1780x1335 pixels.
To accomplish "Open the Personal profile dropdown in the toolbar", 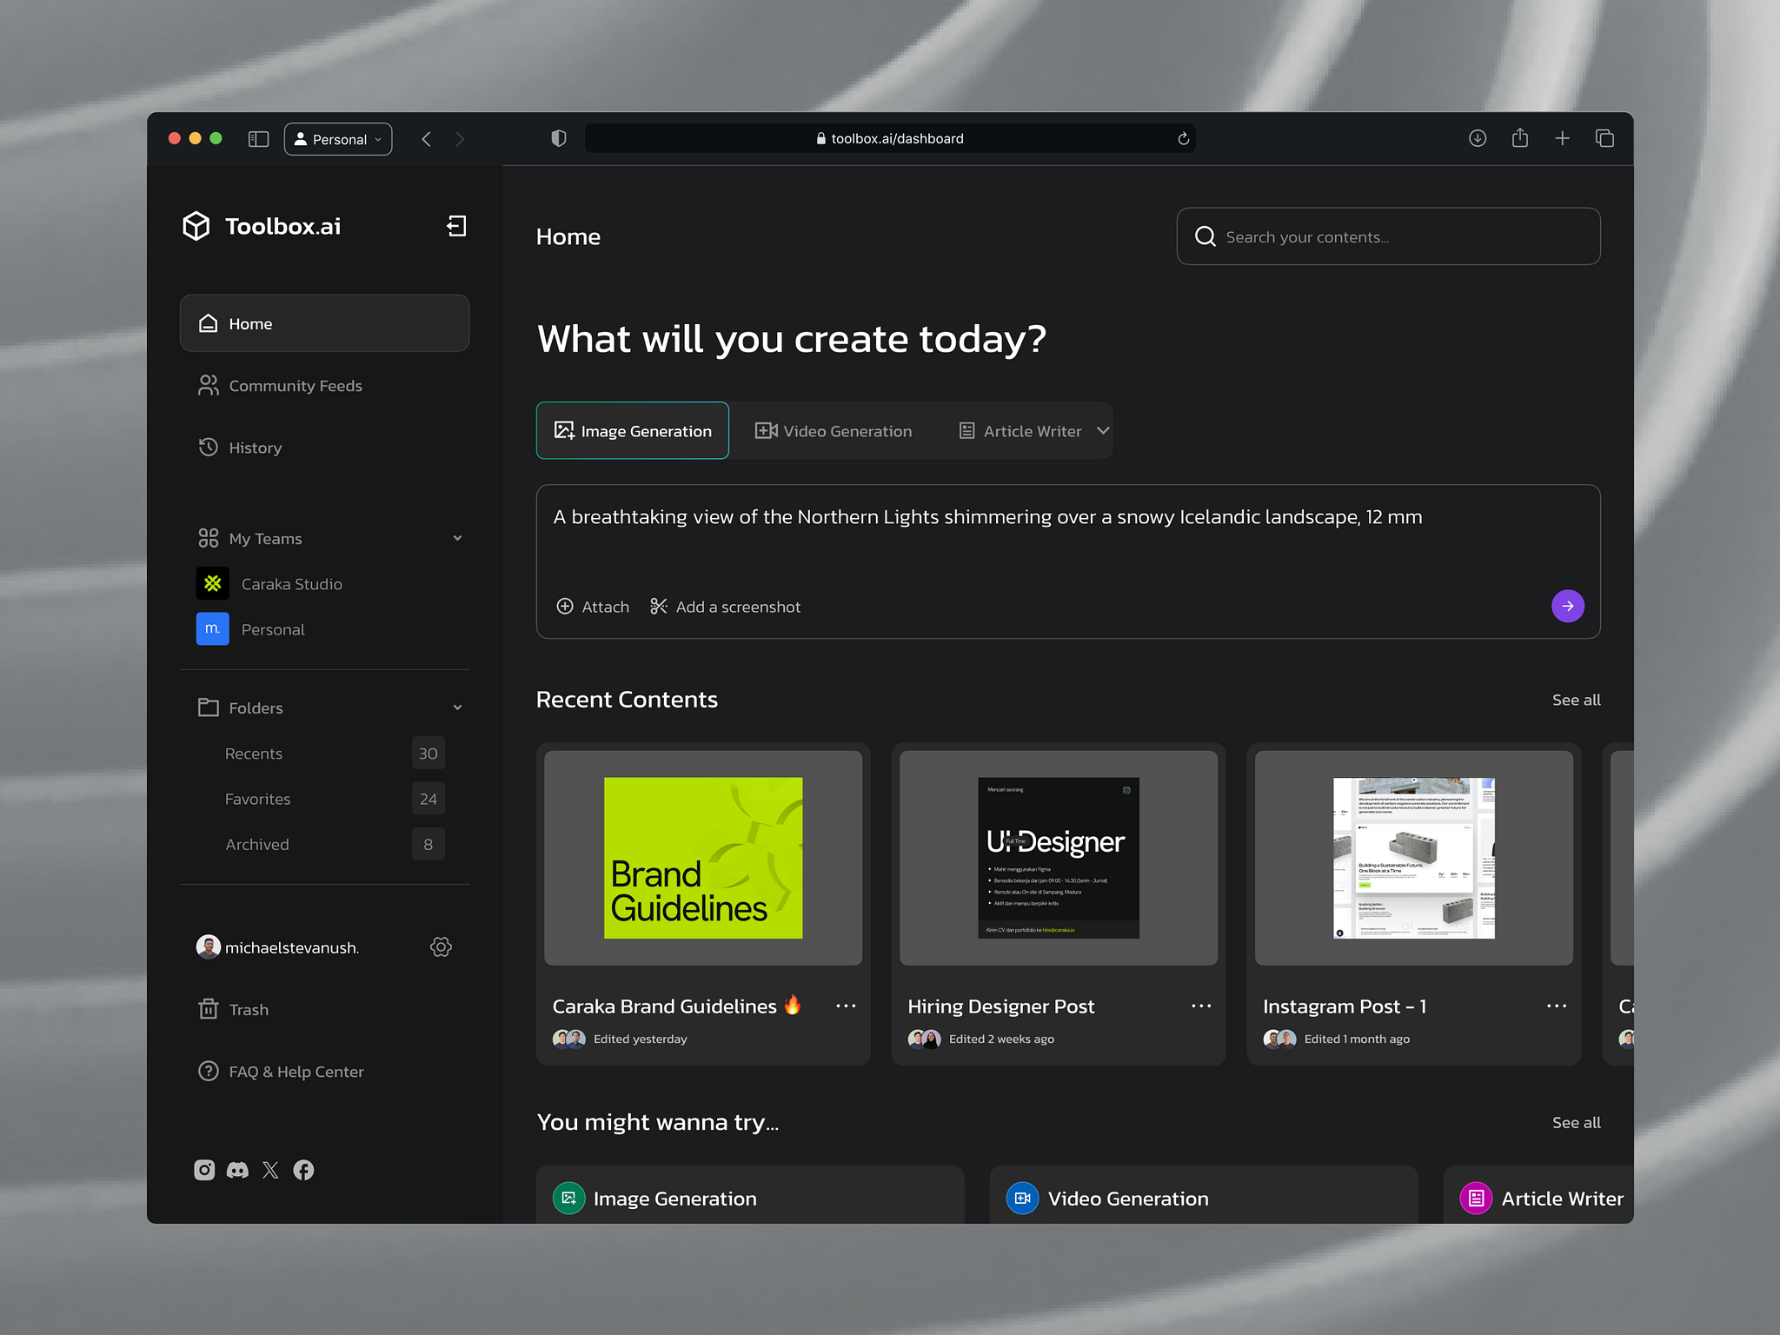I will [338, 138].
